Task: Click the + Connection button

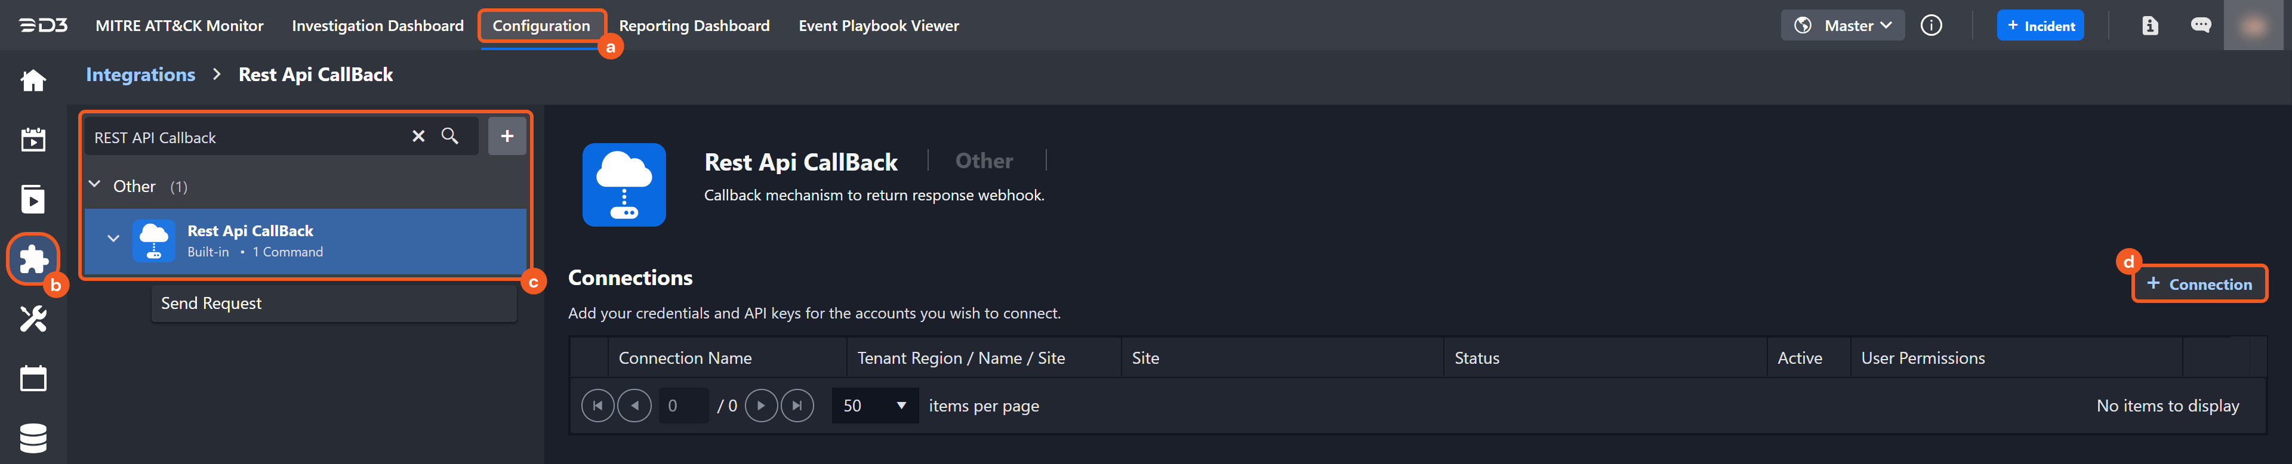Action: tap(2199, 283)
